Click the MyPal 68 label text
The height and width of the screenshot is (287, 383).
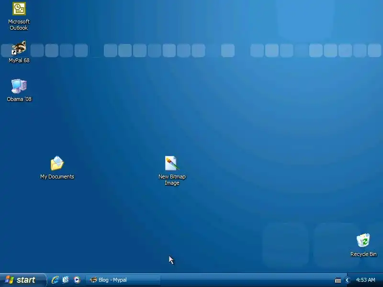pos(19,60)
